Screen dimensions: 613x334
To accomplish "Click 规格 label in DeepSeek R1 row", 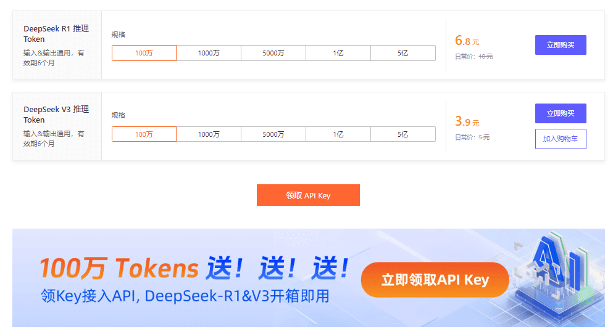I will coord(118,35).
